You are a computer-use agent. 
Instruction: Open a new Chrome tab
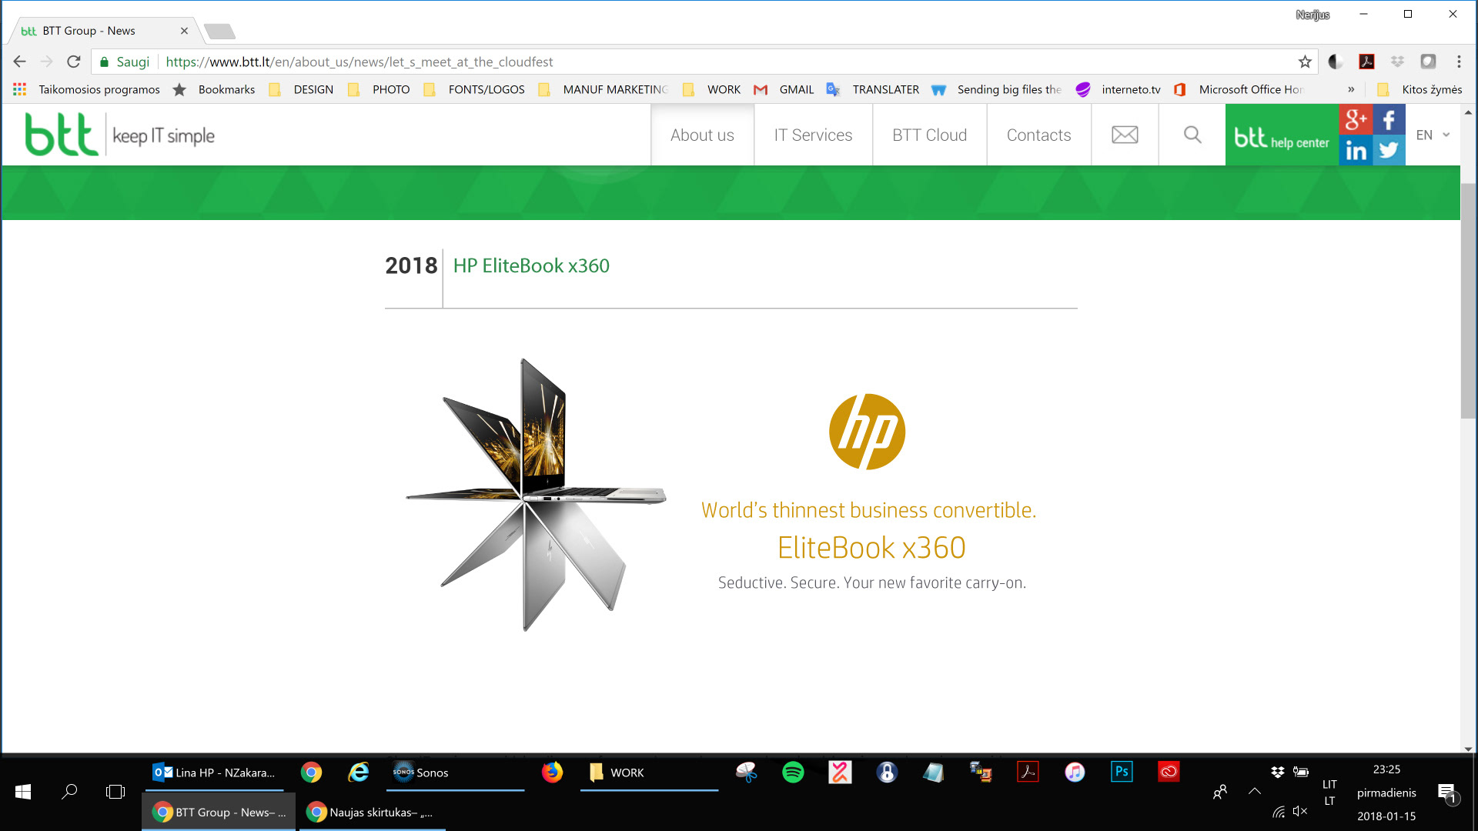click(x=220, y=32)
